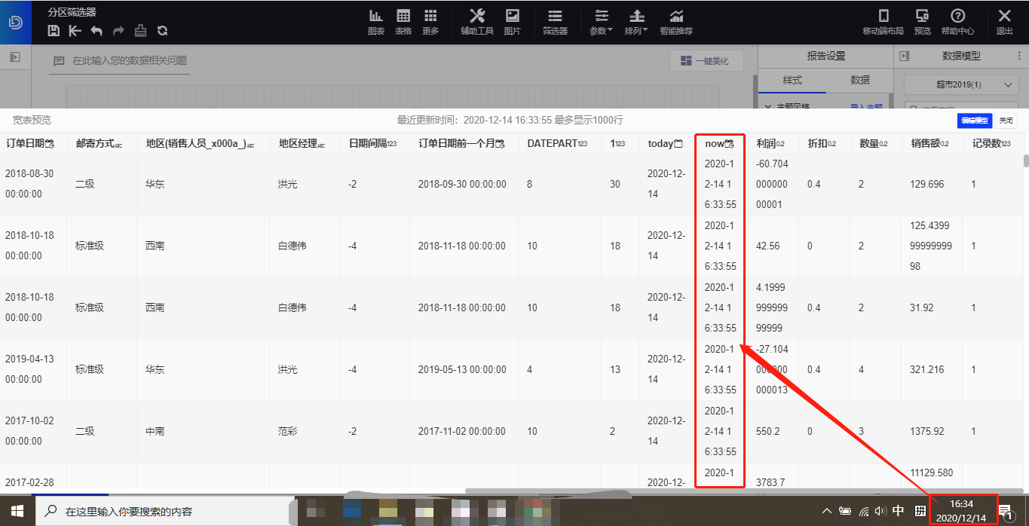The width and height of the screenshot is (1029, 526).
Task: Open the 更多 components grid
Action: click(430, 22)
